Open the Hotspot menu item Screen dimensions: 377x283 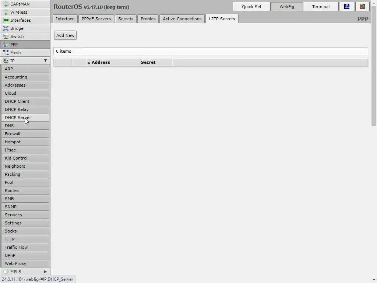click(x=25, y=142)
